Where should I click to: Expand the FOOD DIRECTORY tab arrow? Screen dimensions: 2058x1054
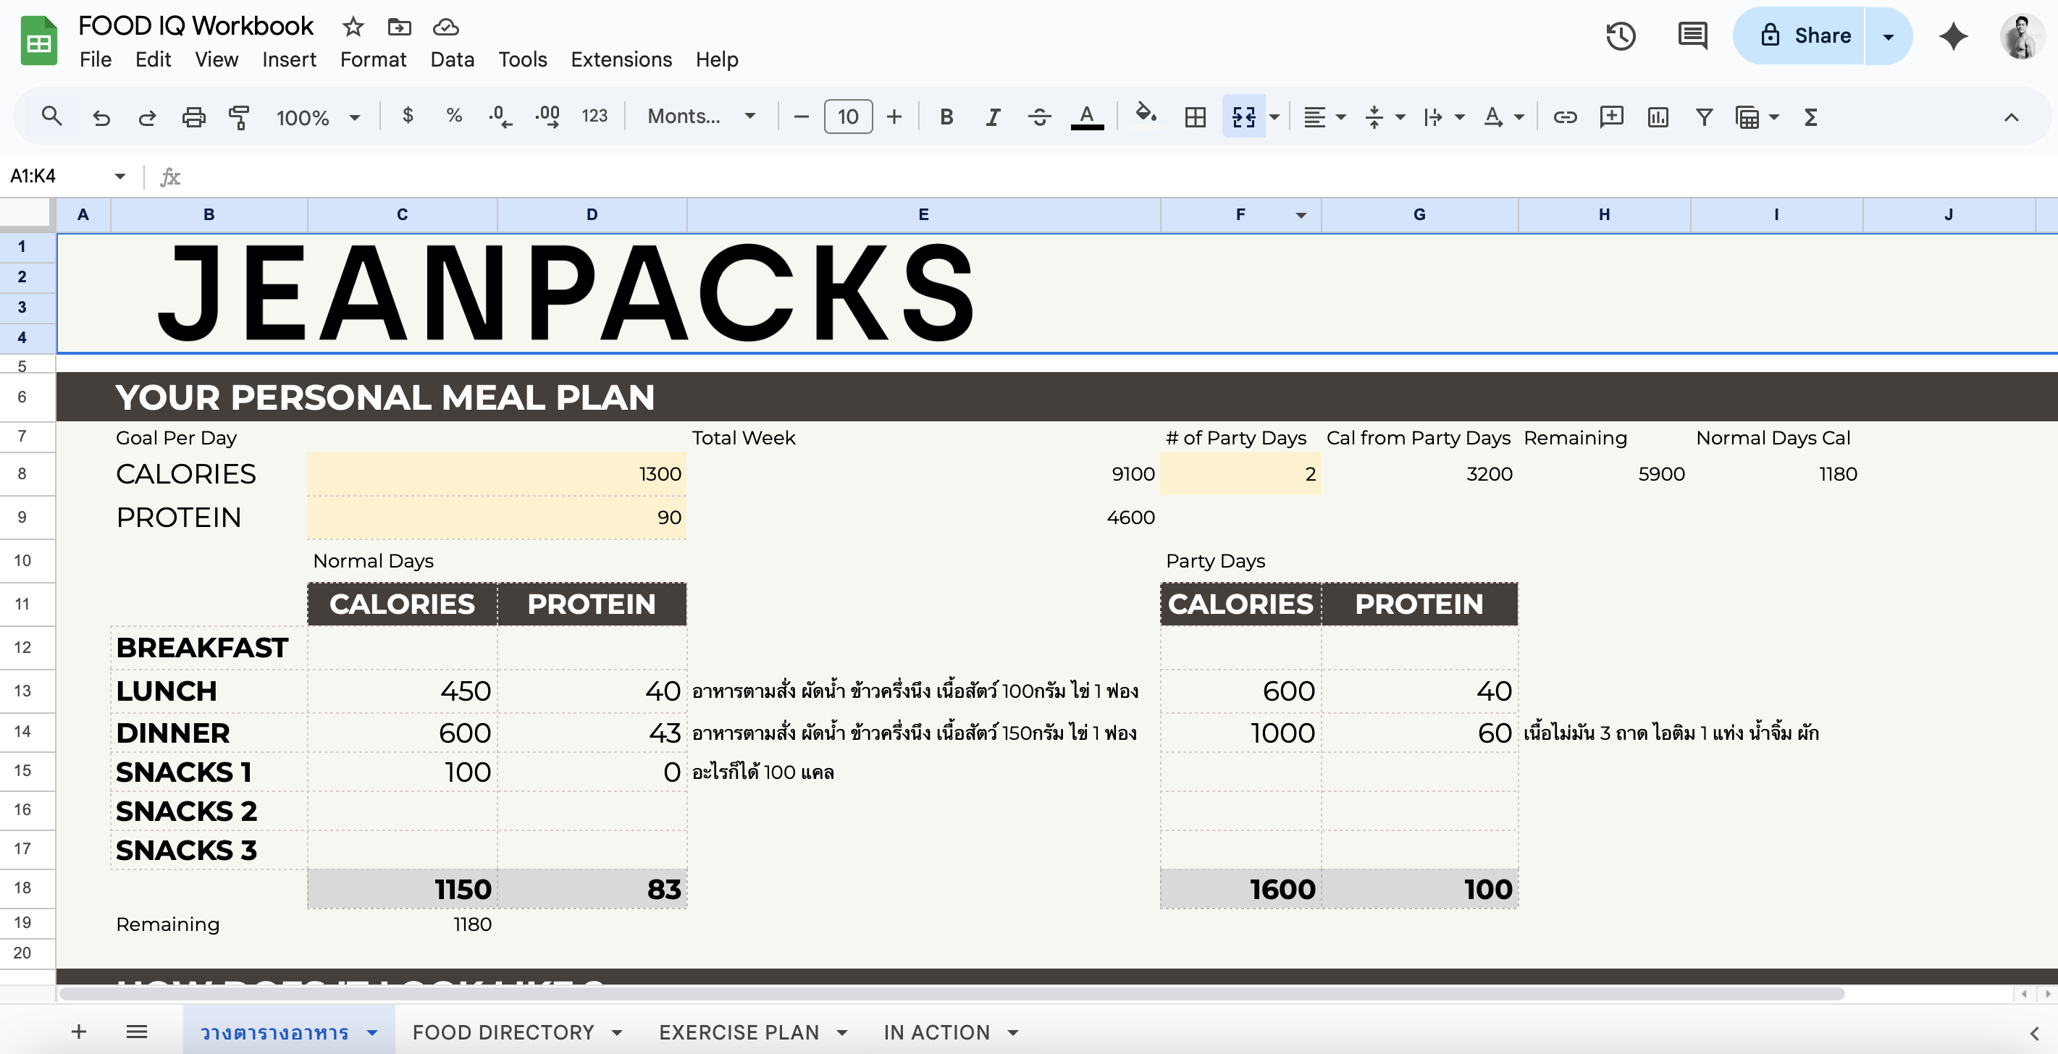(x=617, y=1032)
